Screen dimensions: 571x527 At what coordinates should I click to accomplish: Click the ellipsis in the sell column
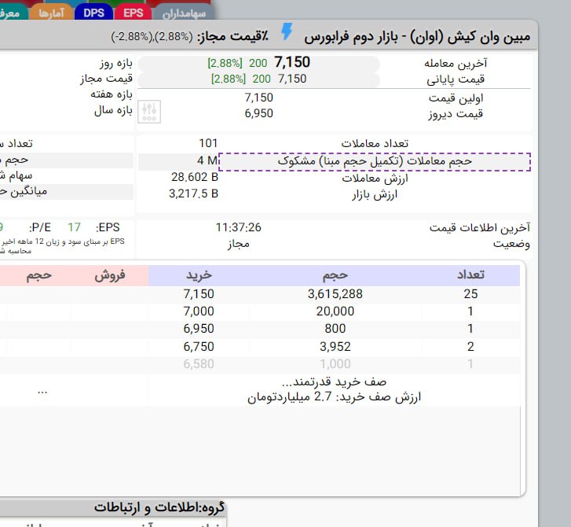(42, 389)
